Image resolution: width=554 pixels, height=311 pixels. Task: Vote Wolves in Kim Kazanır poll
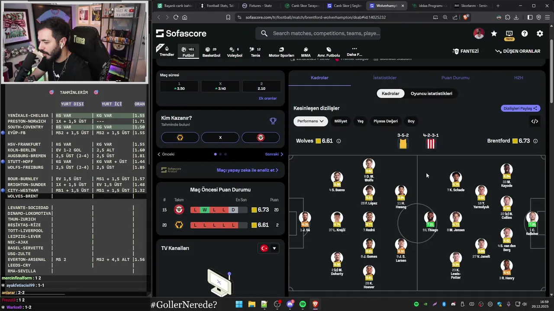coord(180,137)
